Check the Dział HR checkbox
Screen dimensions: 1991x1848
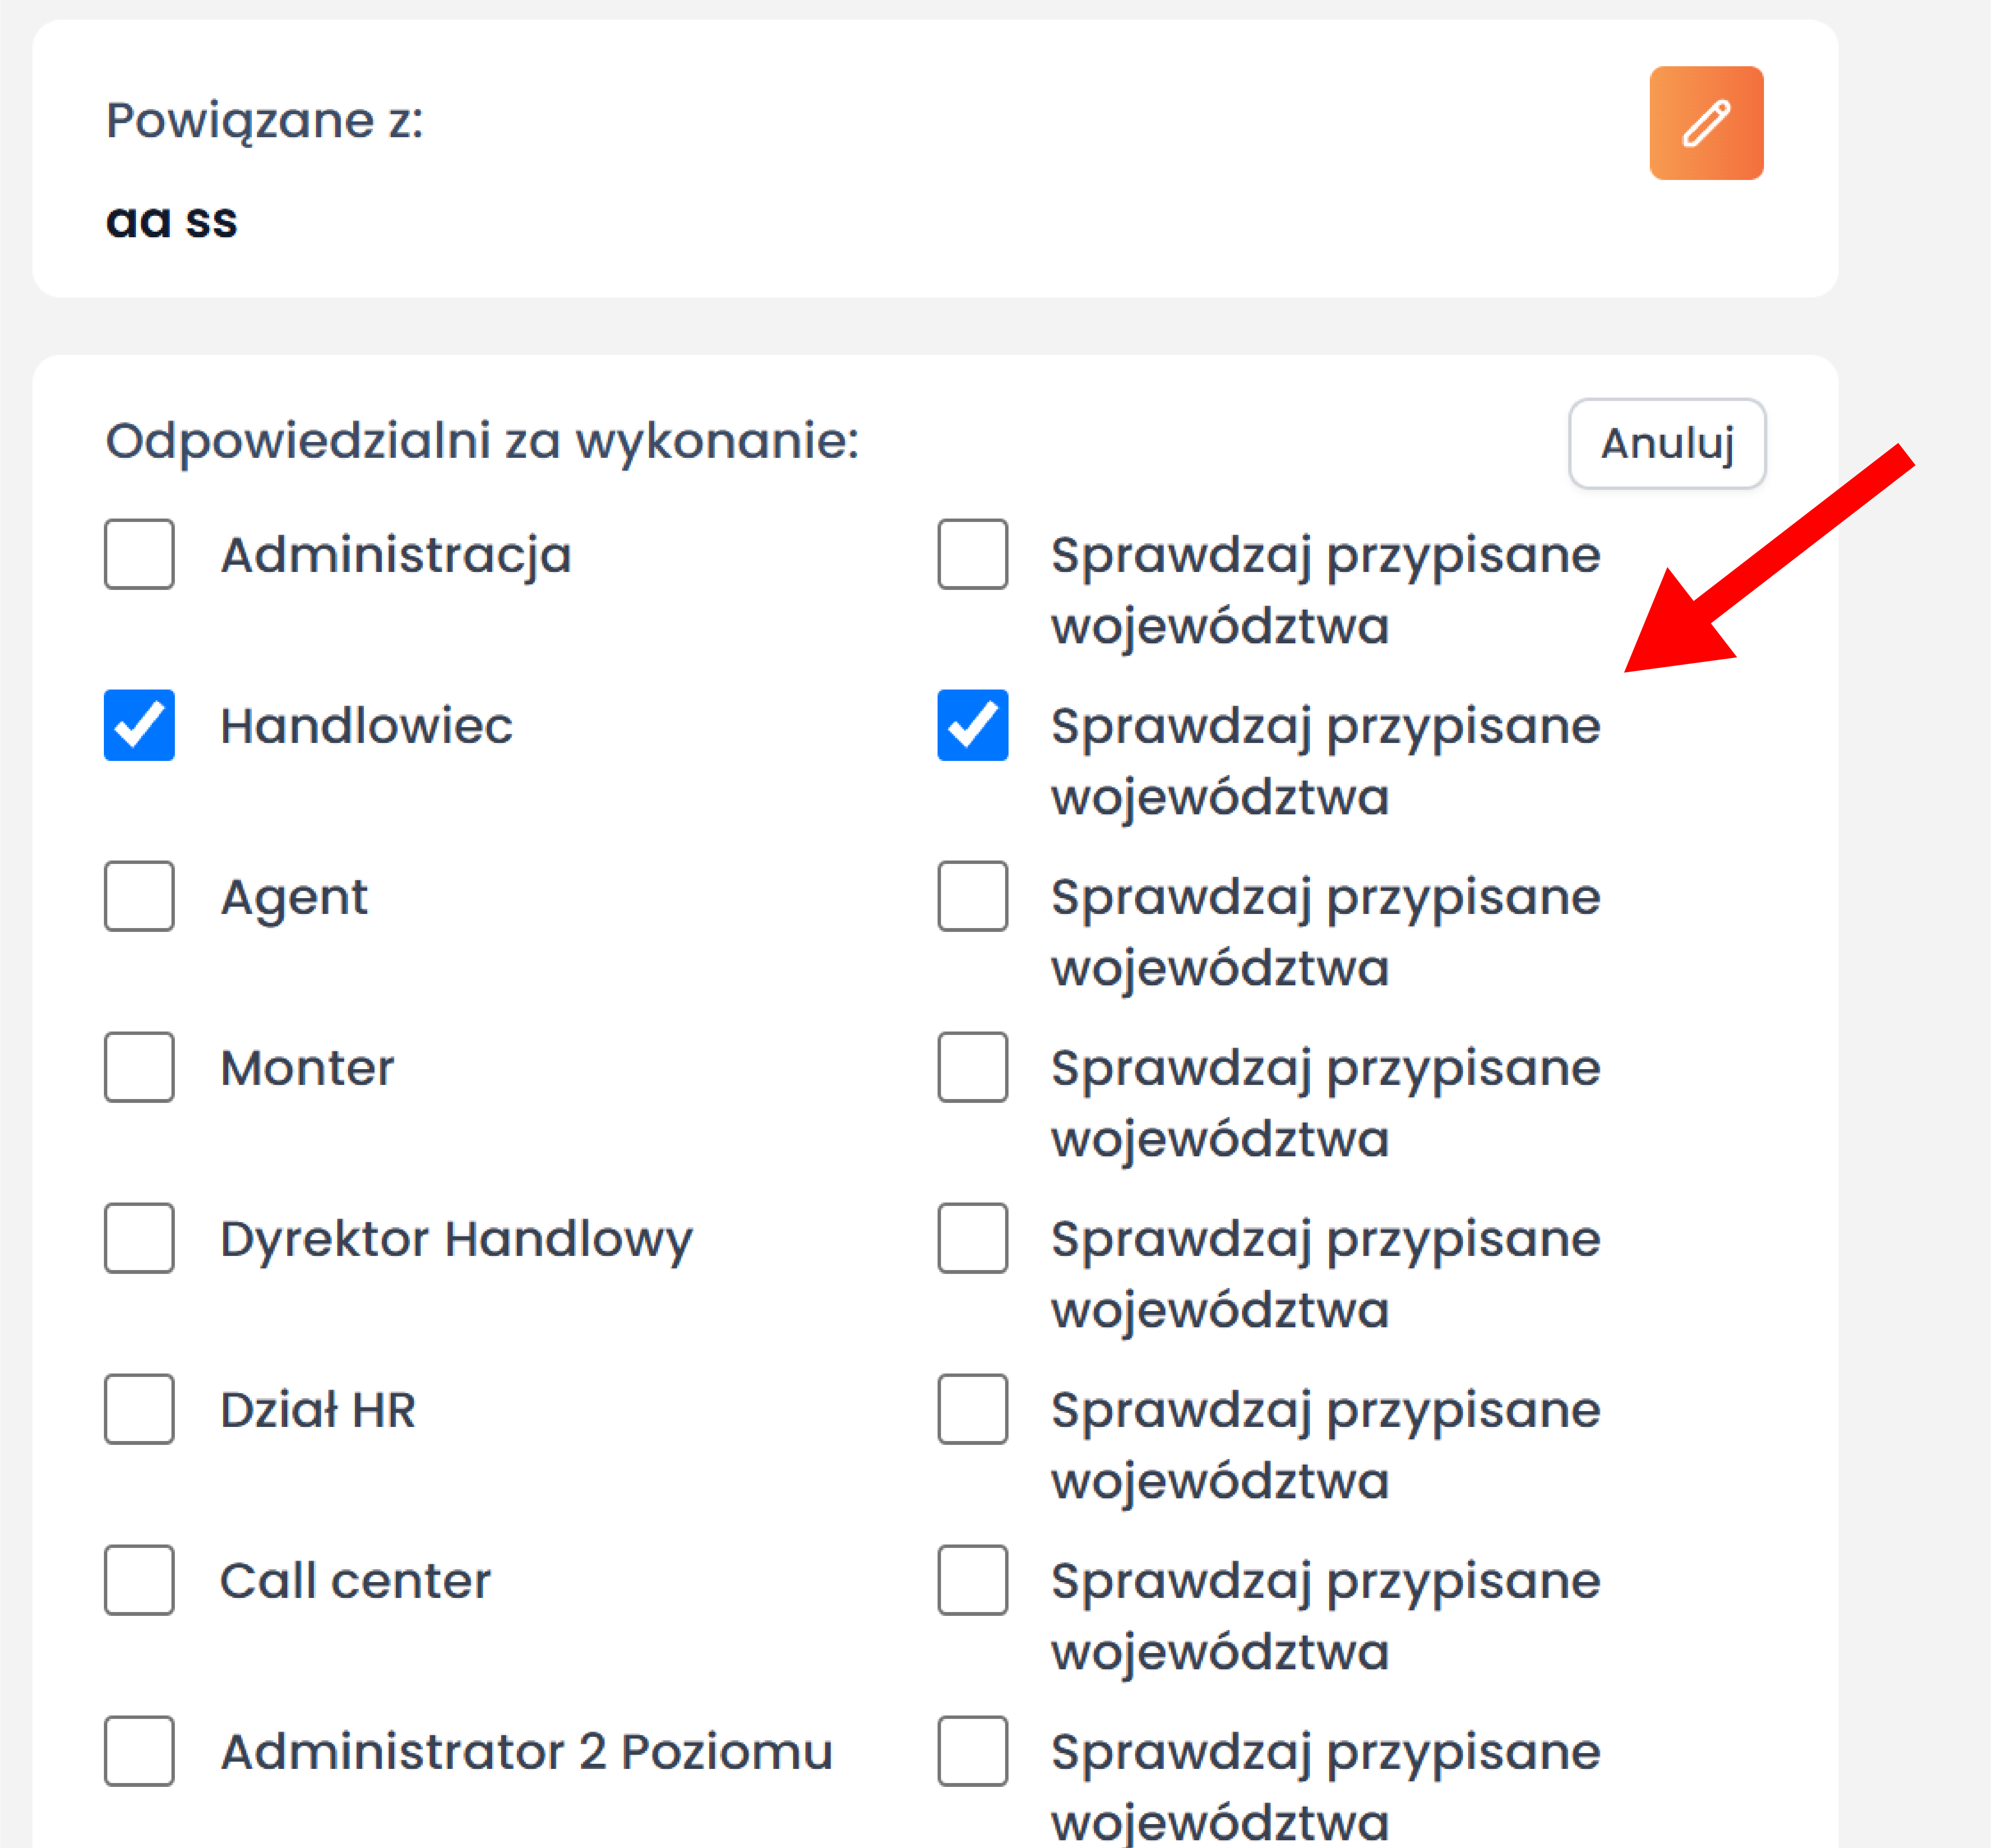coord(139,1409)
